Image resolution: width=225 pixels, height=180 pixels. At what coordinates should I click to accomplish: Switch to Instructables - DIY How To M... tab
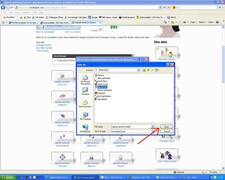55,22
